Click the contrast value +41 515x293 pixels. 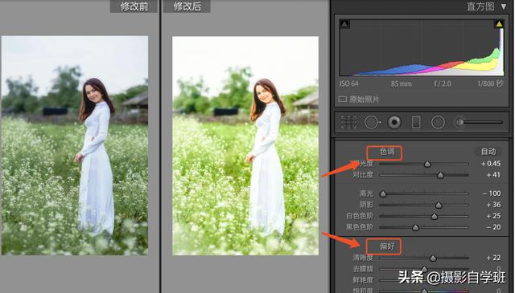(493, 175)
